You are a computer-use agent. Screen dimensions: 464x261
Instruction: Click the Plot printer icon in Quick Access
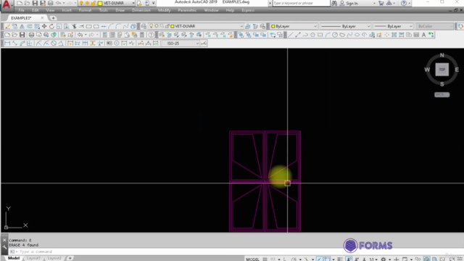tap(51, 3)
